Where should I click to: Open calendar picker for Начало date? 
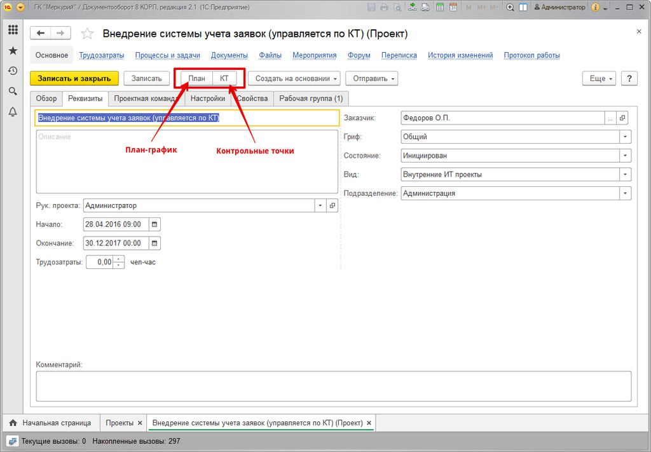154,224
